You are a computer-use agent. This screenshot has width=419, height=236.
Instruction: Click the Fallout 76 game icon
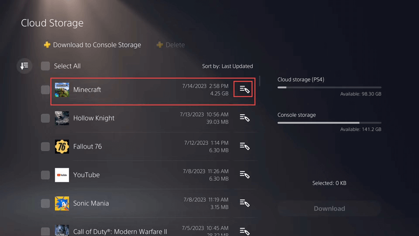62,146
